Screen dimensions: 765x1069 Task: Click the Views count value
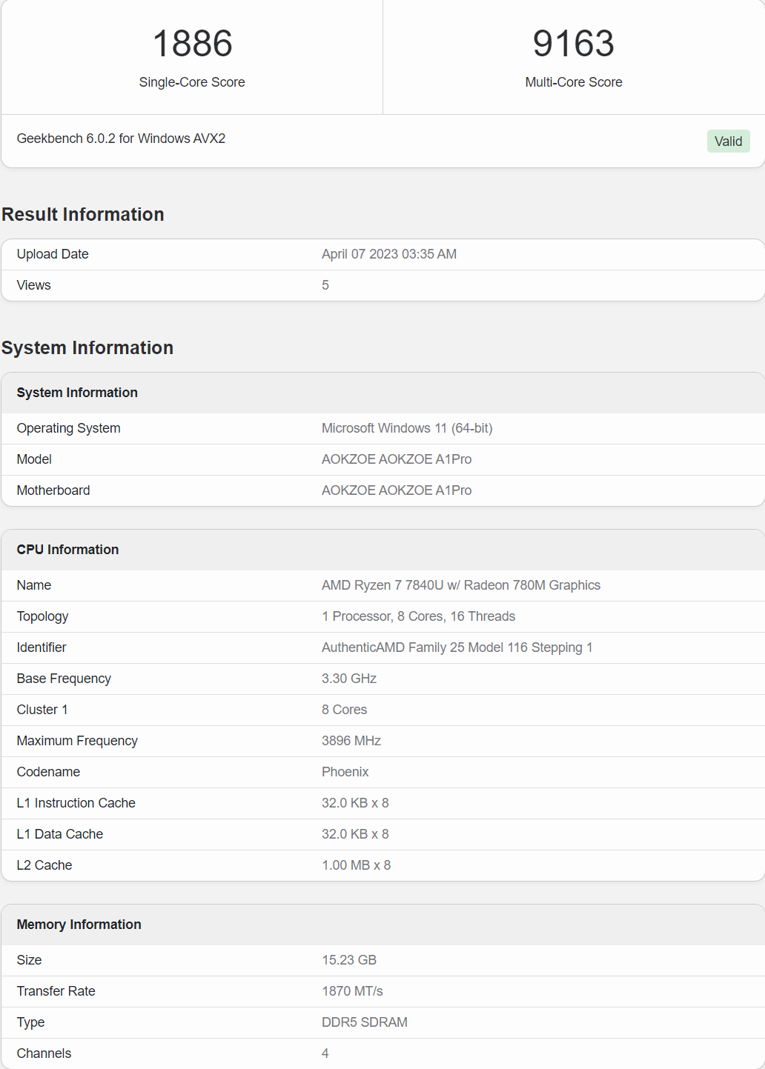tap(325, 285)
